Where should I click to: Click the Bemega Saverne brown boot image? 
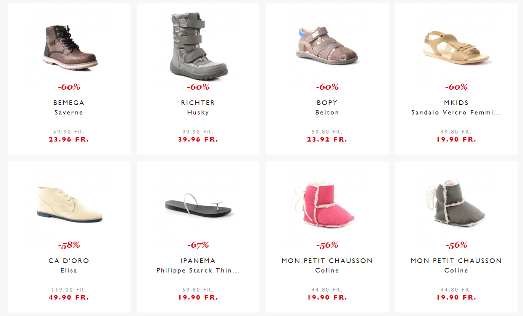point(70,47)
